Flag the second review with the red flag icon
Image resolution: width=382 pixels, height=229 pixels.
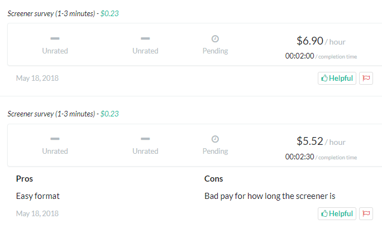366,214
